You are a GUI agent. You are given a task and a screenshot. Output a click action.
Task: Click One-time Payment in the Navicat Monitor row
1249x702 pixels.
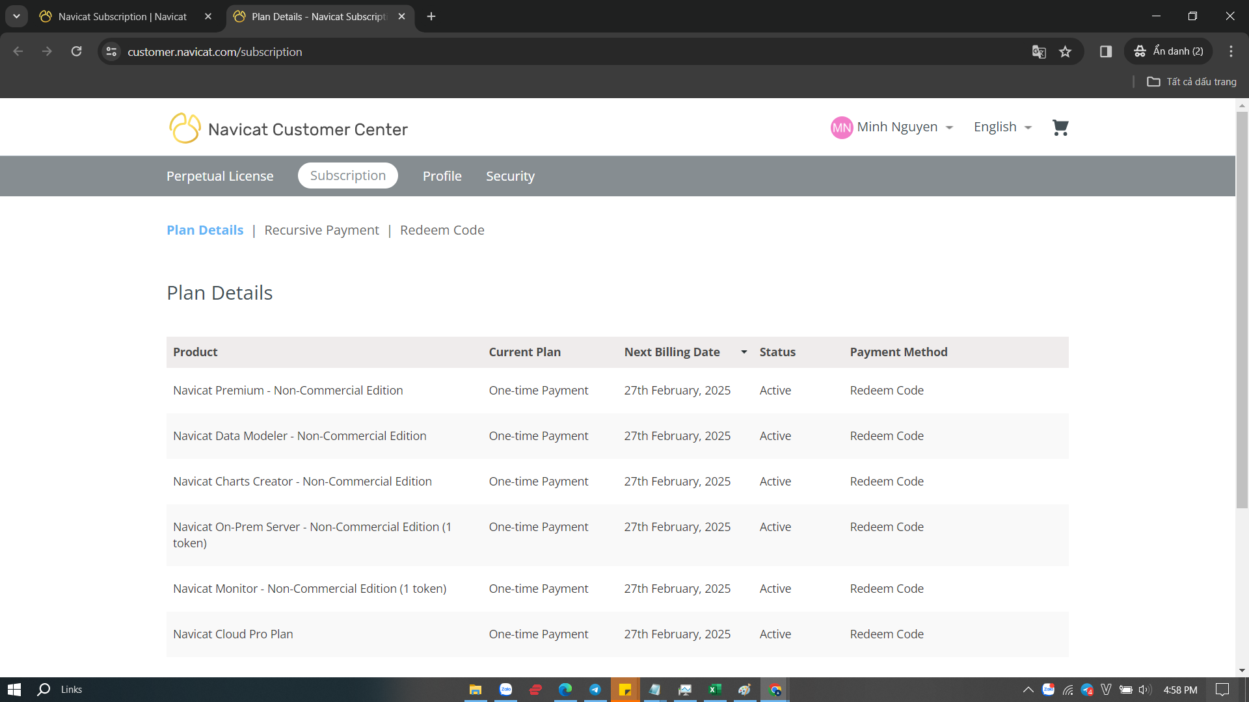click(x=539, y=589)
